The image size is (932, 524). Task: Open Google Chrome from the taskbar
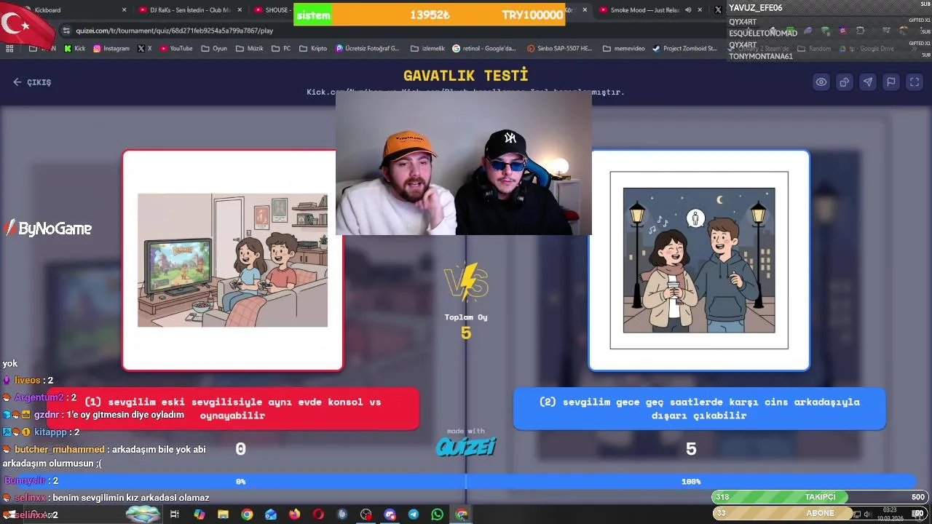(x=247, y=515)
